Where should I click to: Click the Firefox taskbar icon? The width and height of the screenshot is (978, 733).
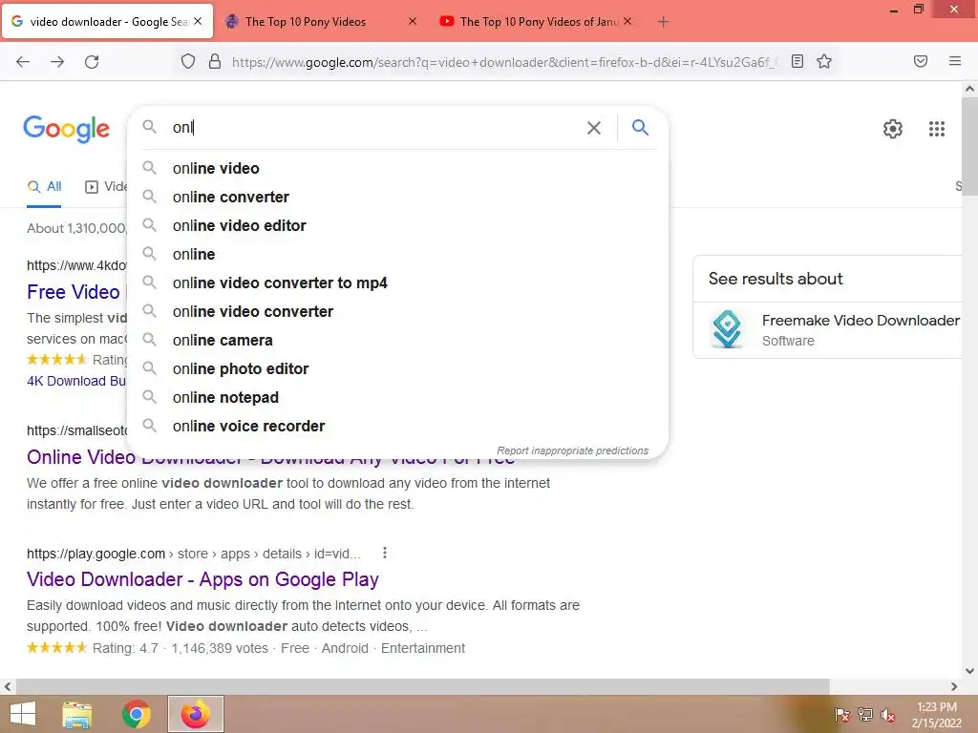(195, 714)
